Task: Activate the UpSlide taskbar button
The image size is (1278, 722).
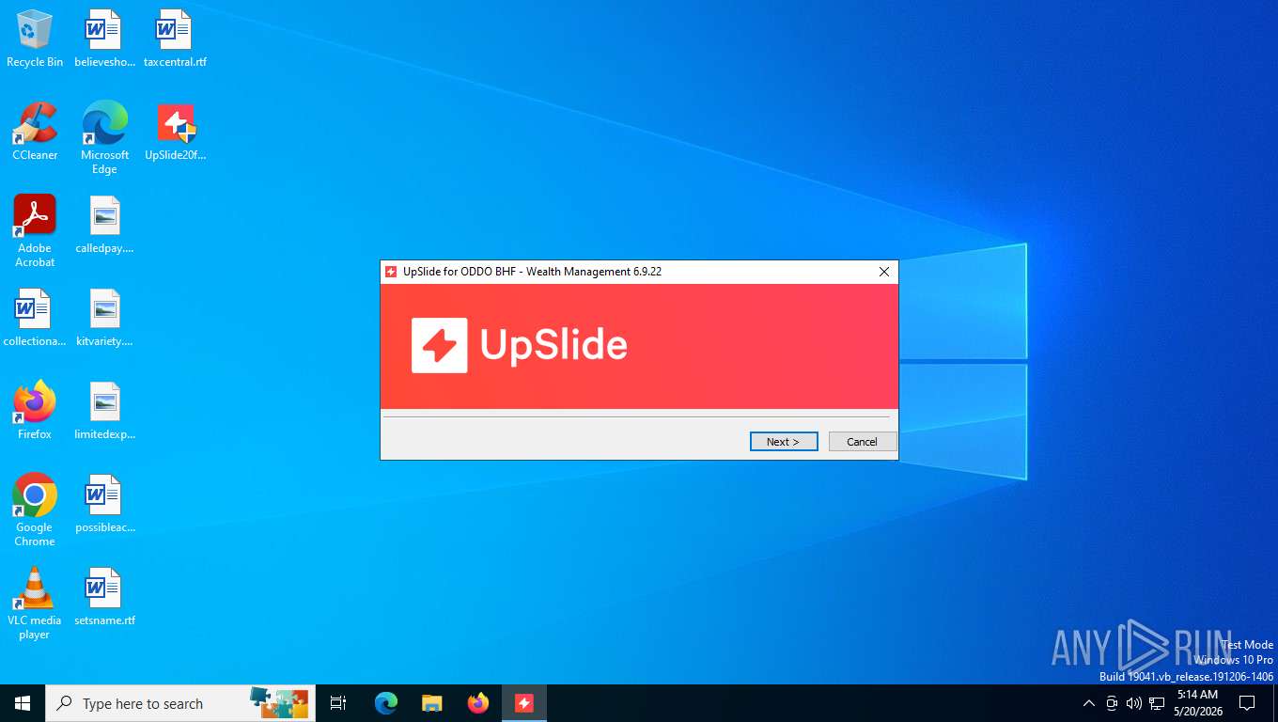Action: click(523, 703)
